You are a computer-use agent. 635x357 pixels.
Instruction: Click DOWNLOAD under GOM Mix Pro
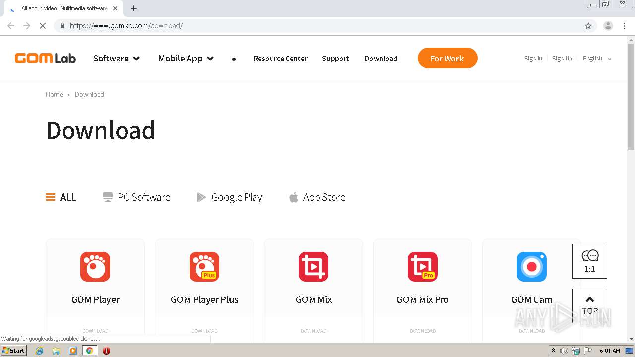coord(423,331)
